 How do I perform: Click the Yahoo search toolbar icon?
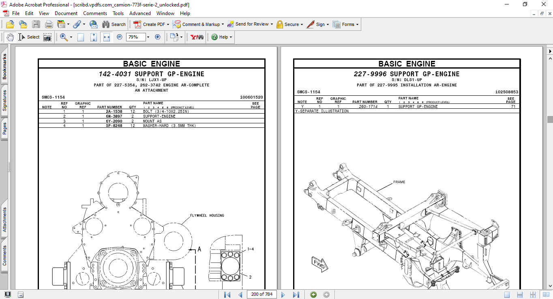point(197,37)
